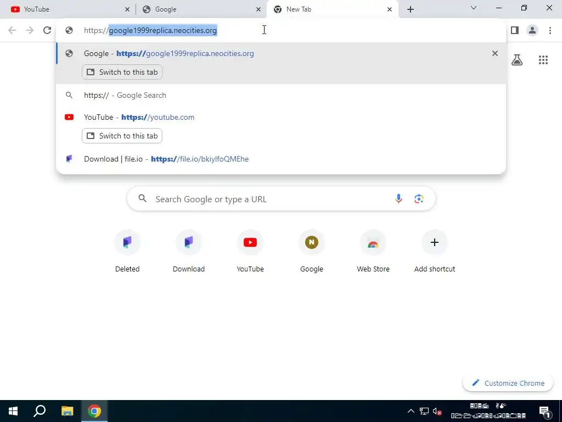Start voice search with the microphone
Viewport: 562px width, 422px height.
[x=398, y=198]
